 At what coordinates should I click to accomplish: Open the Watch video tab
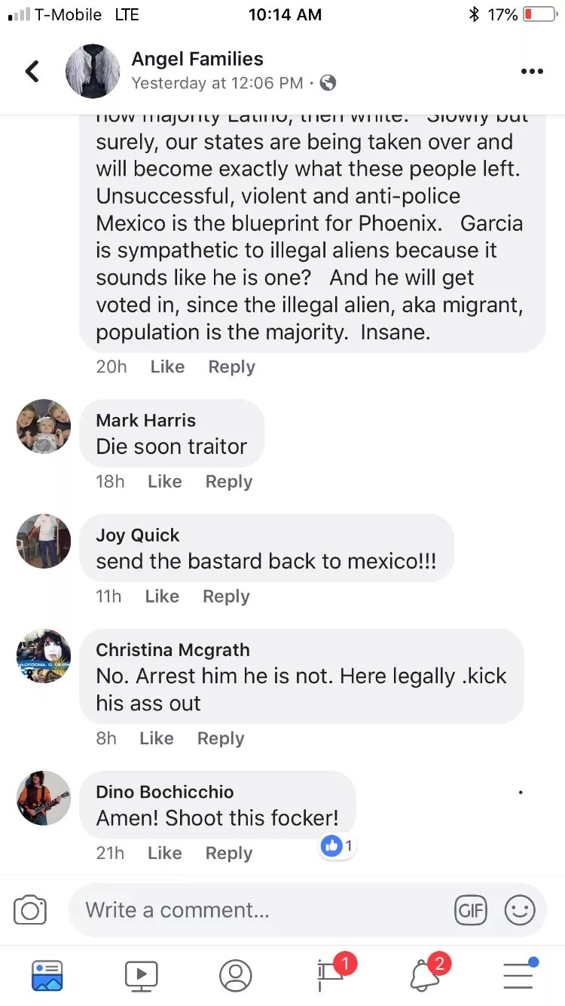point(141,975)
